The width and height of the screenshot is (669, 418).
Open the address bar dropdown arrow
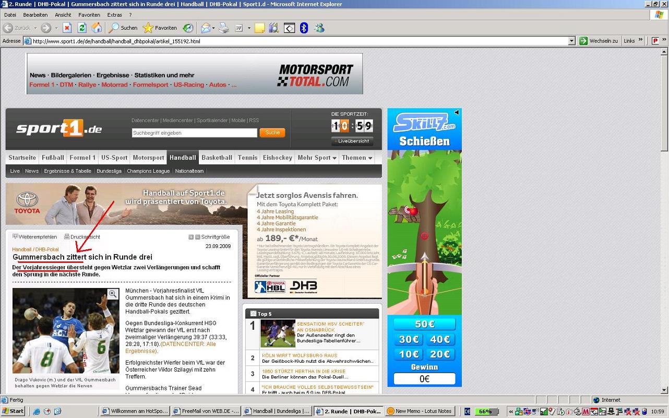[x=571, y=41]
